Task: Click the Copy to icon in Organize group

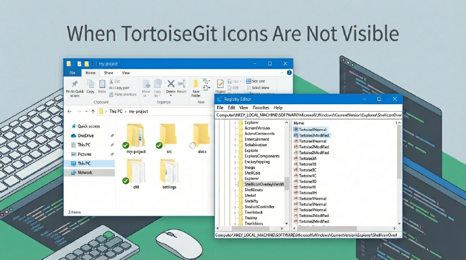Action: [x=157, y=84]
